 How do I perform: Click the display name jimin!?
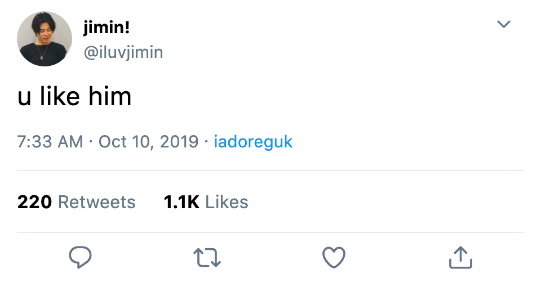click(107, 28)
